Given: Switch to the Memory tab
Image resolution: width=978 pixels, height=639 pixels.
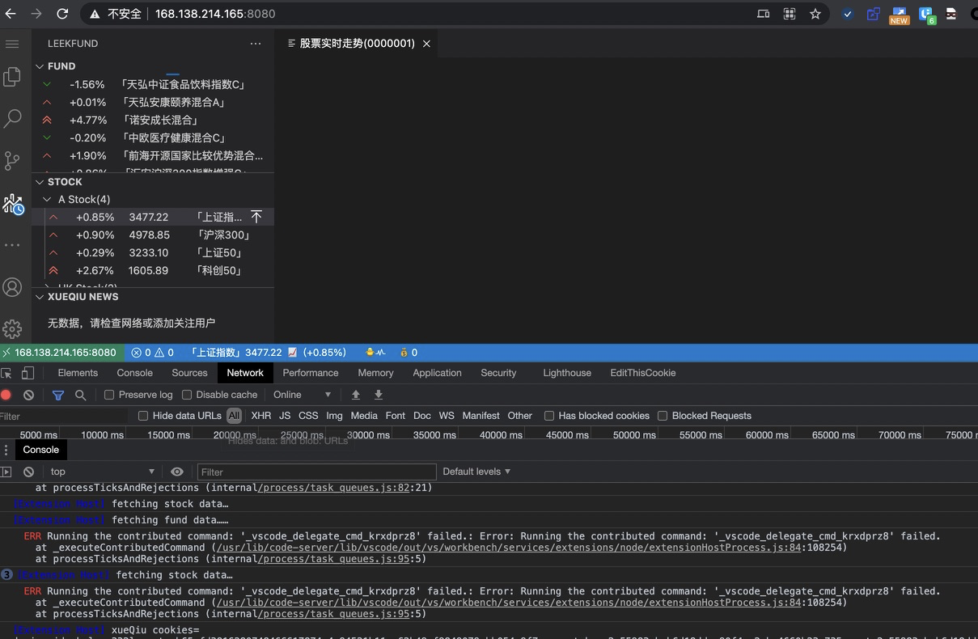Looking at the screenshot, I should [x=375, y=373].
